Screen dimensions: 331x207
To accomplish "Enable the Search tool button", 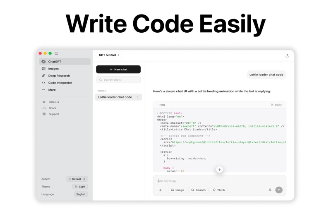I will 198,190.
